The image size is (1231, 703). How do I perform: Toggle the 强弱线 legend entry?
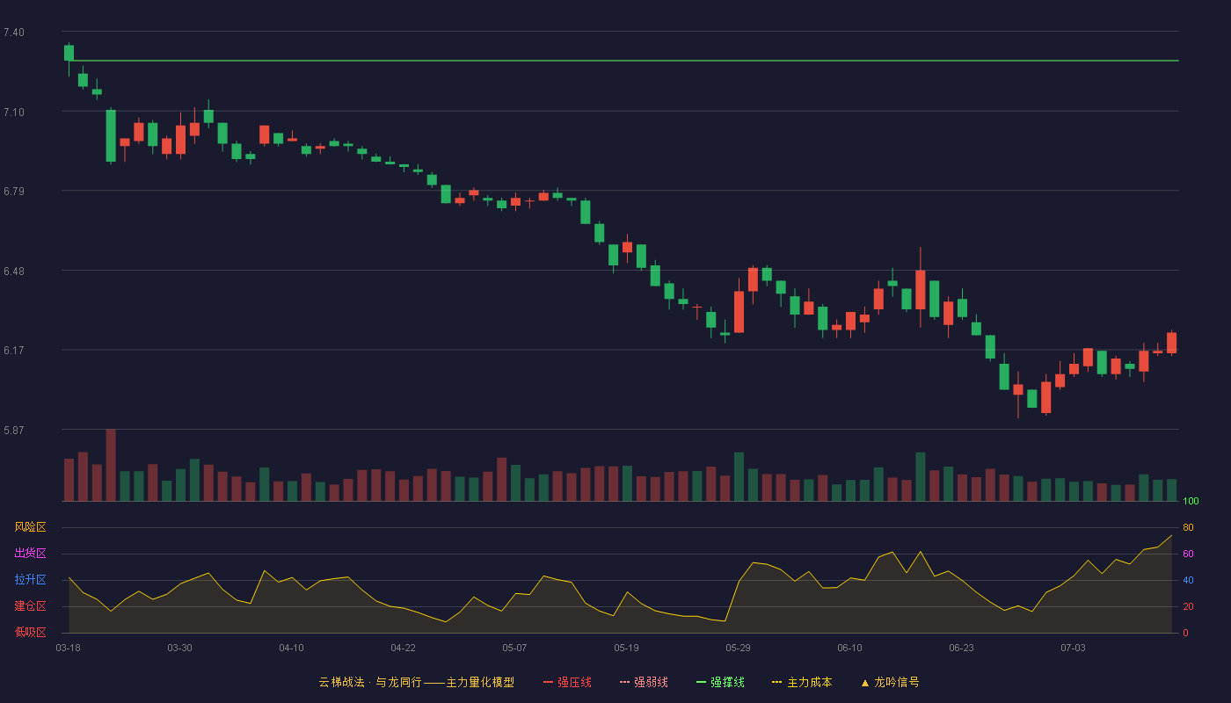click(644, 682)
